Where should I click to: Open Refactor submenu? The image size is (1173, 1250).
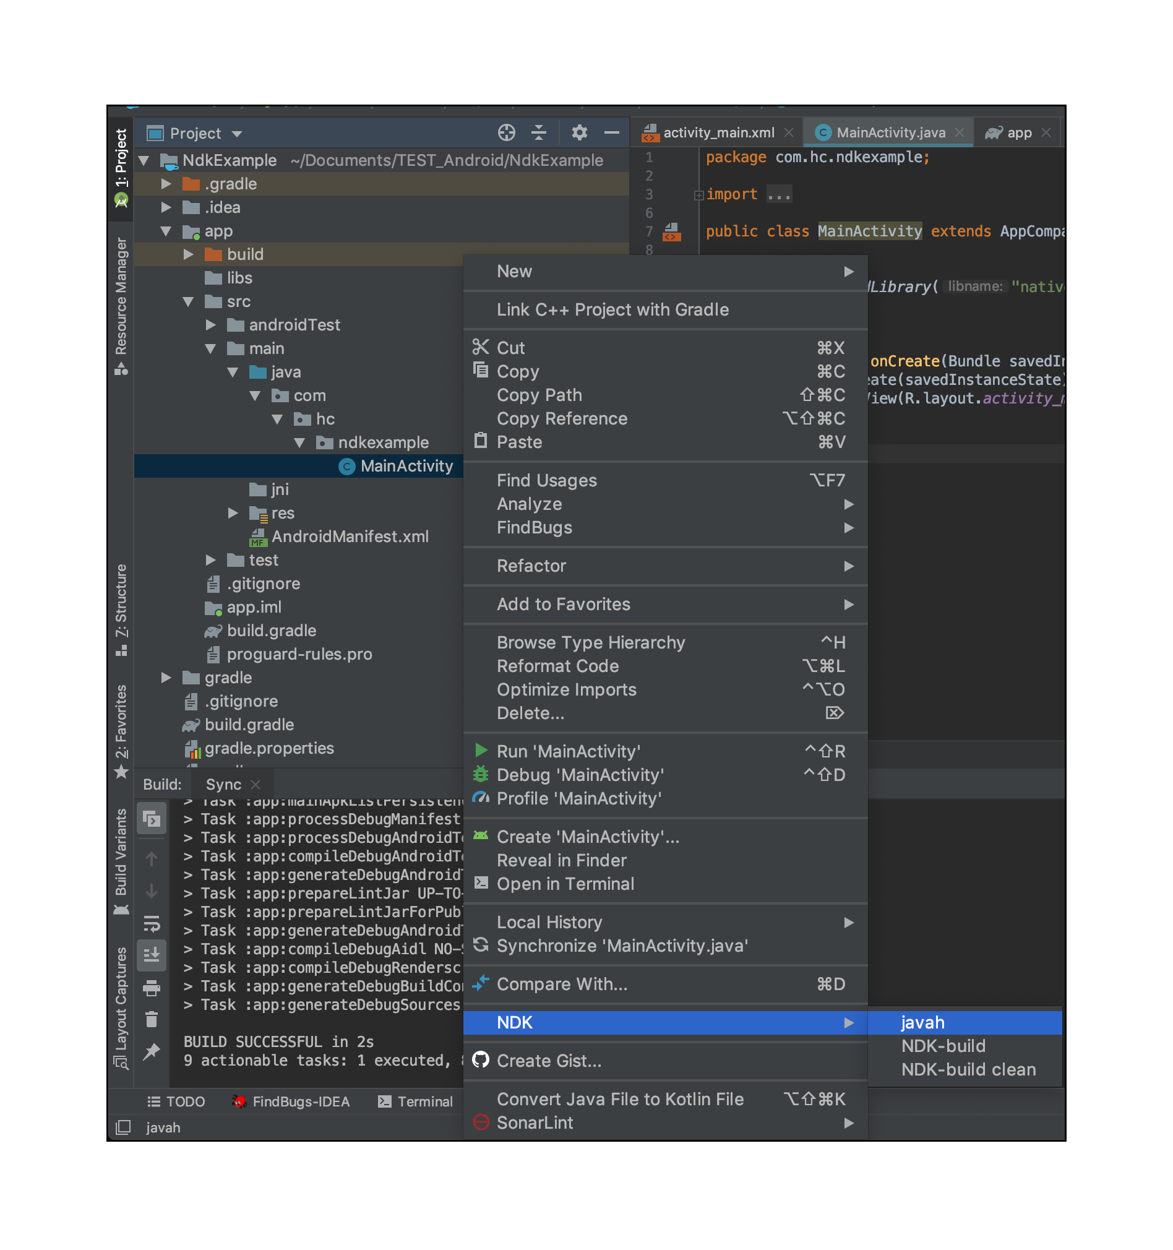[x=665, y=566]
